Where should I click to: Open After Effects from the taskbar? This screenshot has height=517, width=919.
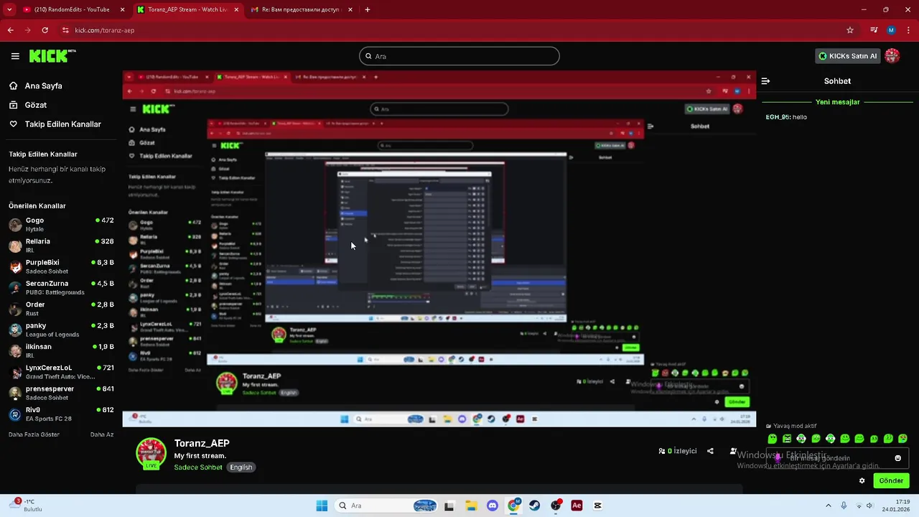pyautogui.click(x=577, y=506)
